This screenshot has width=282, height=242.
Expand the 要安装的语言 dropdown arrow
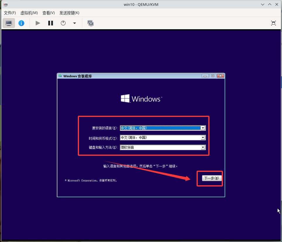pyautogui.click(x=203, y=128)
